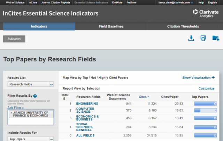The image size is (223, 141).
Task: Click the Indicators breadcrumb button
Action: pos(14,39)
